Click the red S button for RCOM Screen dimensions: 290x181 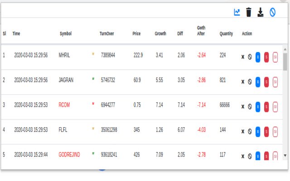266,107
